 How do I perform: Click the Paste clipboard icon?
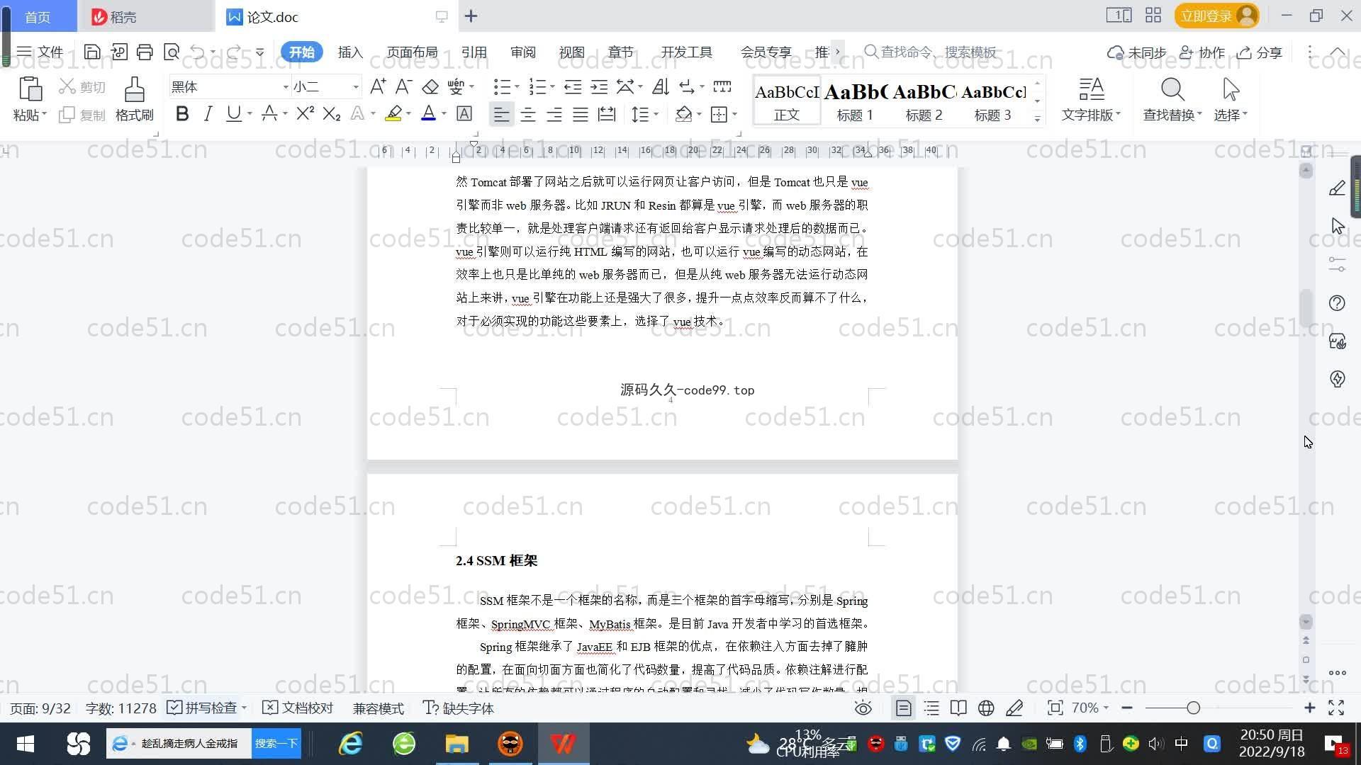pos(30,89)
